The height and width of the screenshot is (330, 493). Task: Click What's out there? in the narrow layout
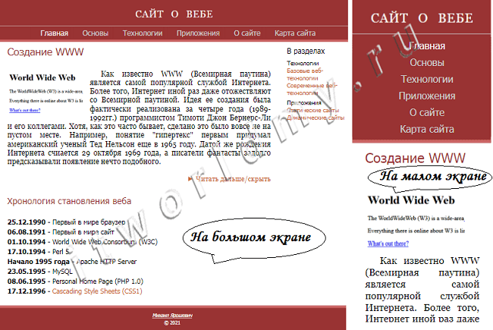[x=388, y=244]
